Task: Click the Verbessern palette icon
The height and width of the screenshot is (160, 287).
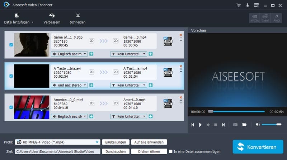Action: point(52,16)
